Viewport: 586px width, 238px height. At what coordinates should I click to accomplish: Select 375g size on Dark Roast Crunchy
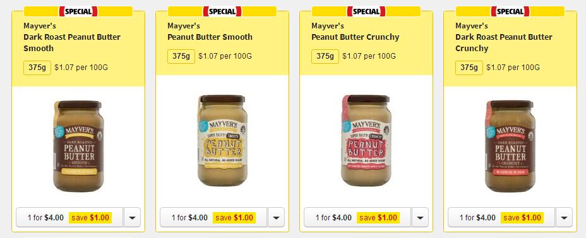click(x=469, y=68)
